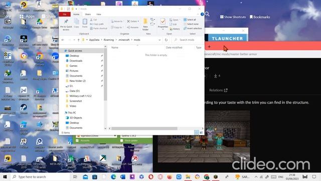The image size is (321, 181).
Task: Click the Type here to search box
Action: coord(40,176)
